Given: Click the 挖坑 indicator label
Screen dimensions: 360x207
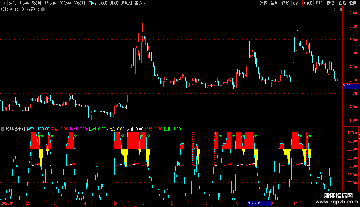Looking at the screenshot, I should [x=116, y=129].
